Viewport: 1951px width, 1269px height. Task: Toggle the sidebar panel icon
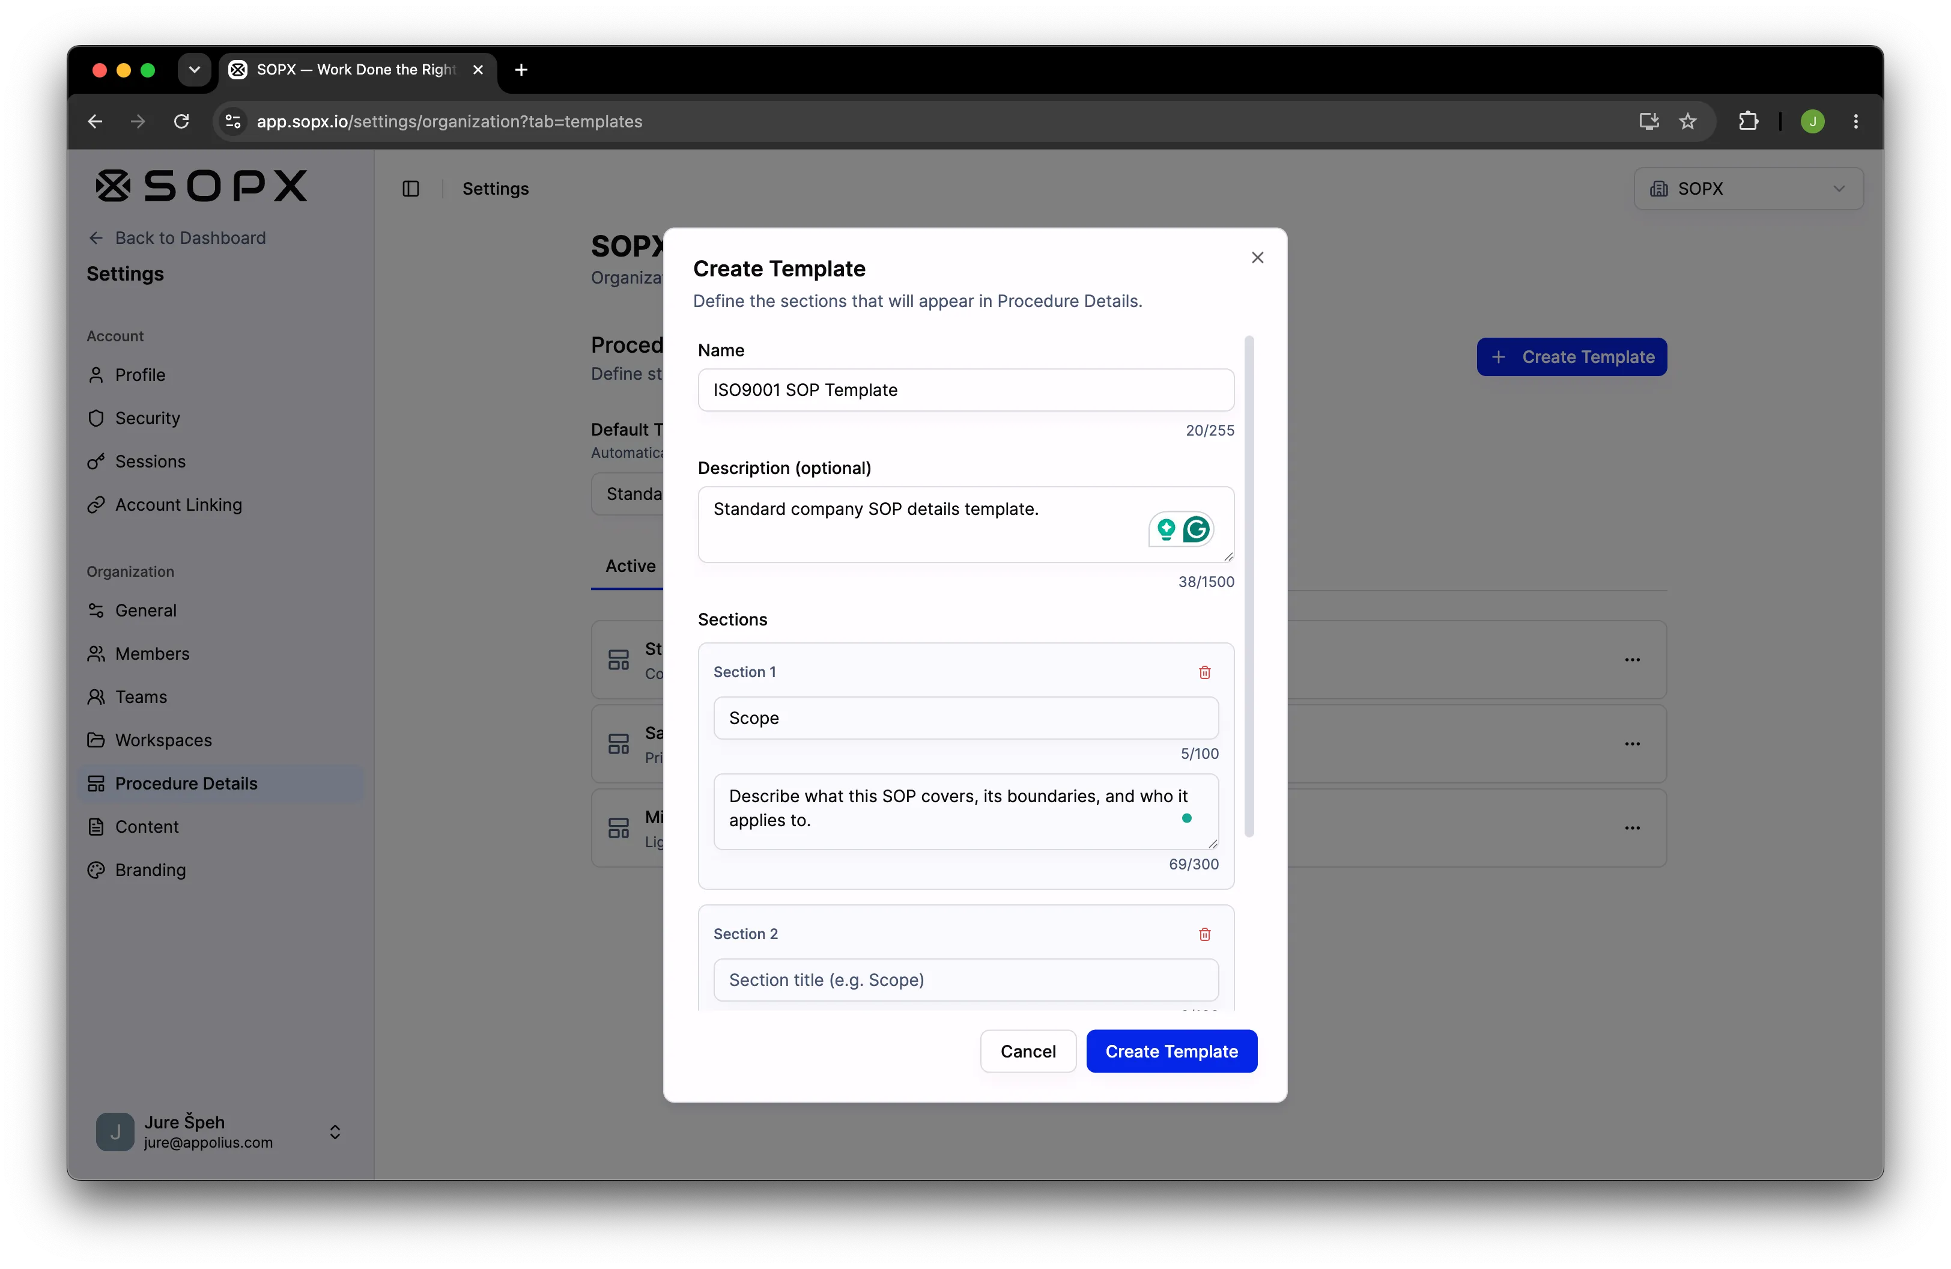click(411, 189)
